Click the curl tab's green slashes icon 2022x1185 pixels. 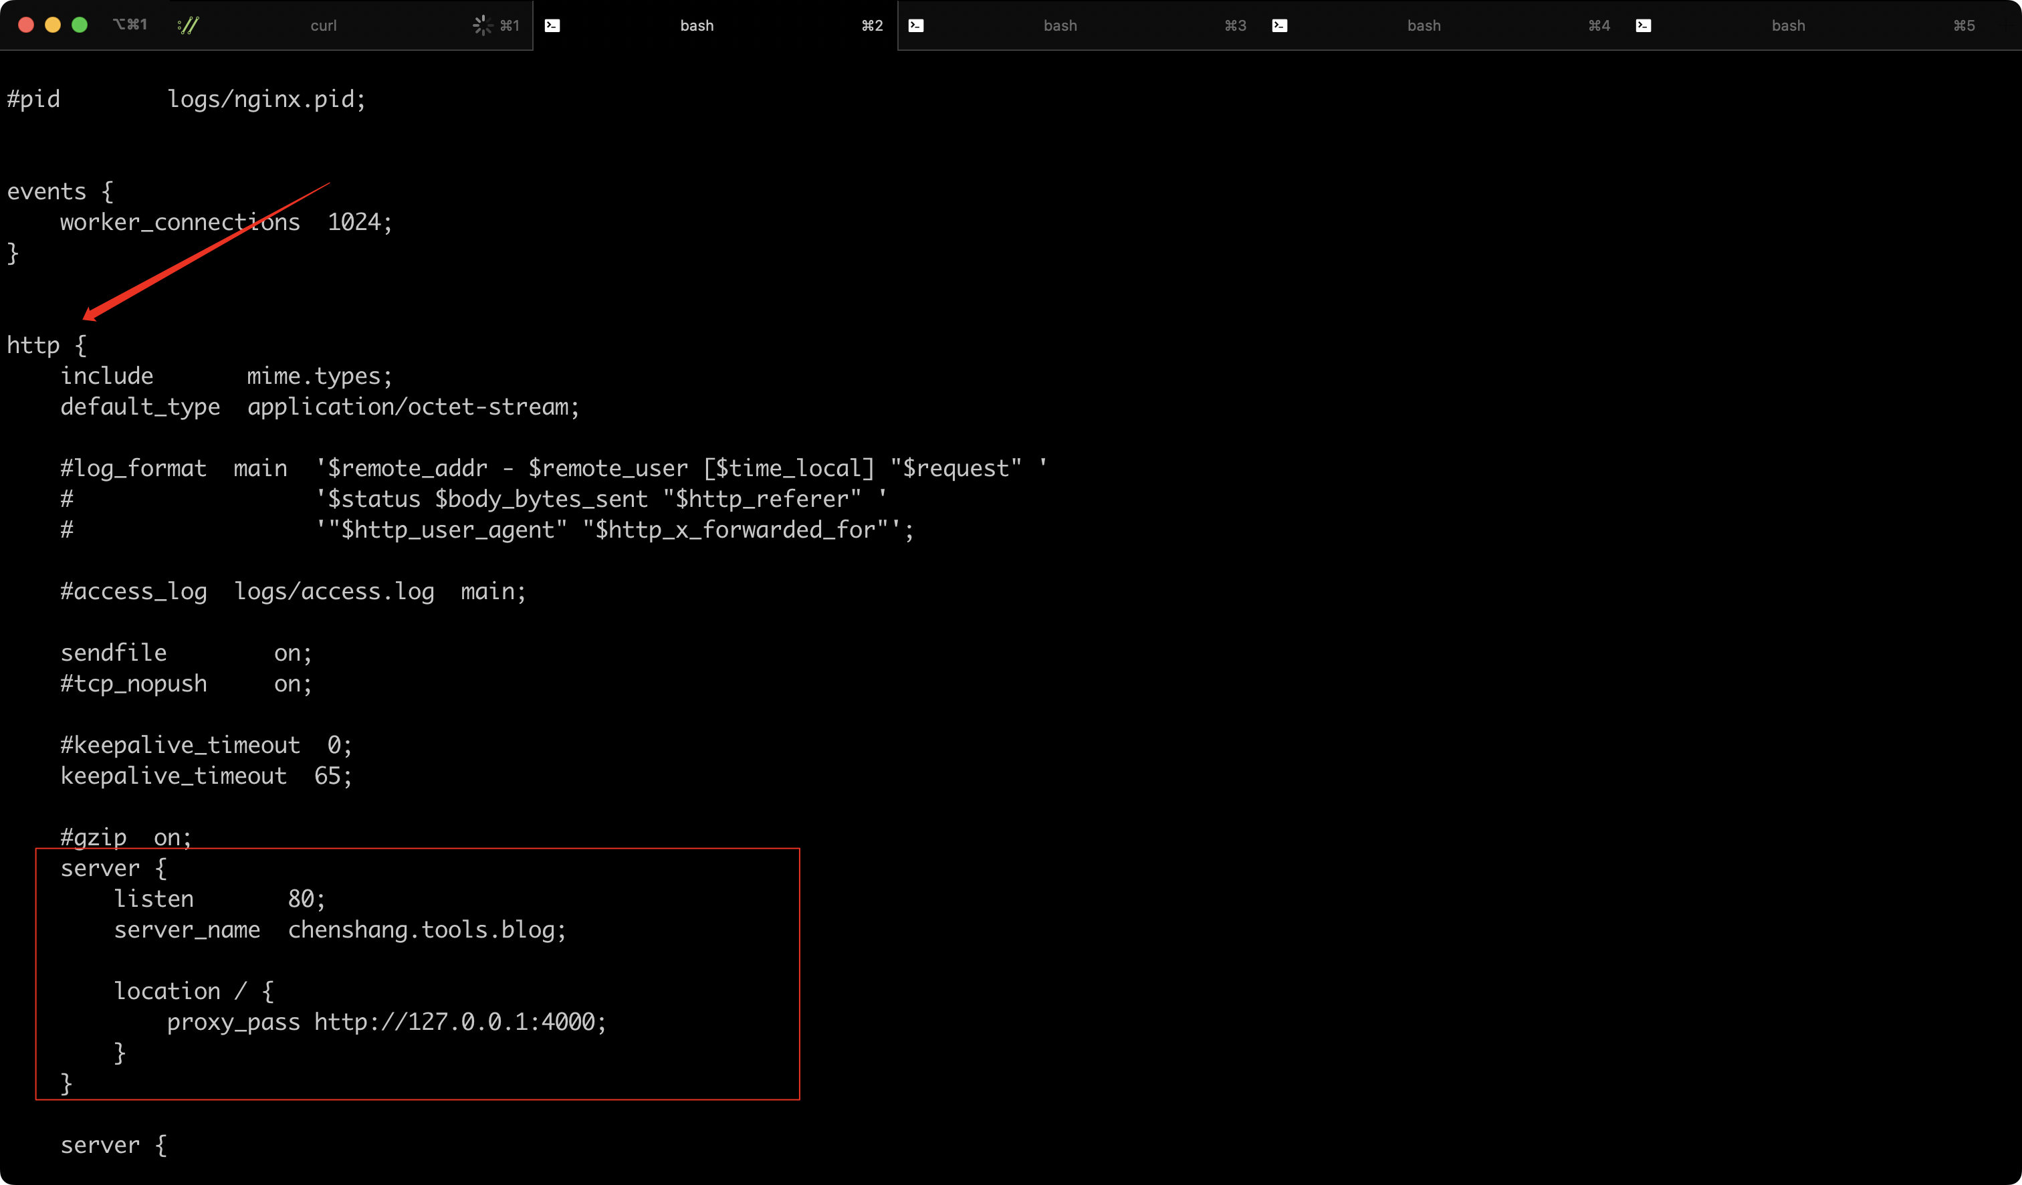pyautogui.click(x=189, y=25)
